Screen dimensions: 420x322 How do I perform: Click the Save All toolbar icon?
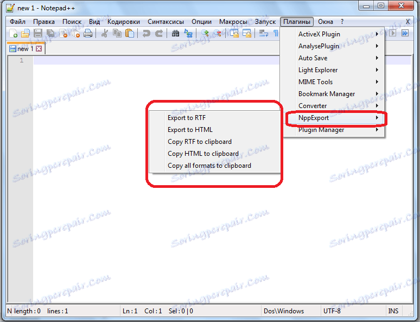tap(50, 34)
